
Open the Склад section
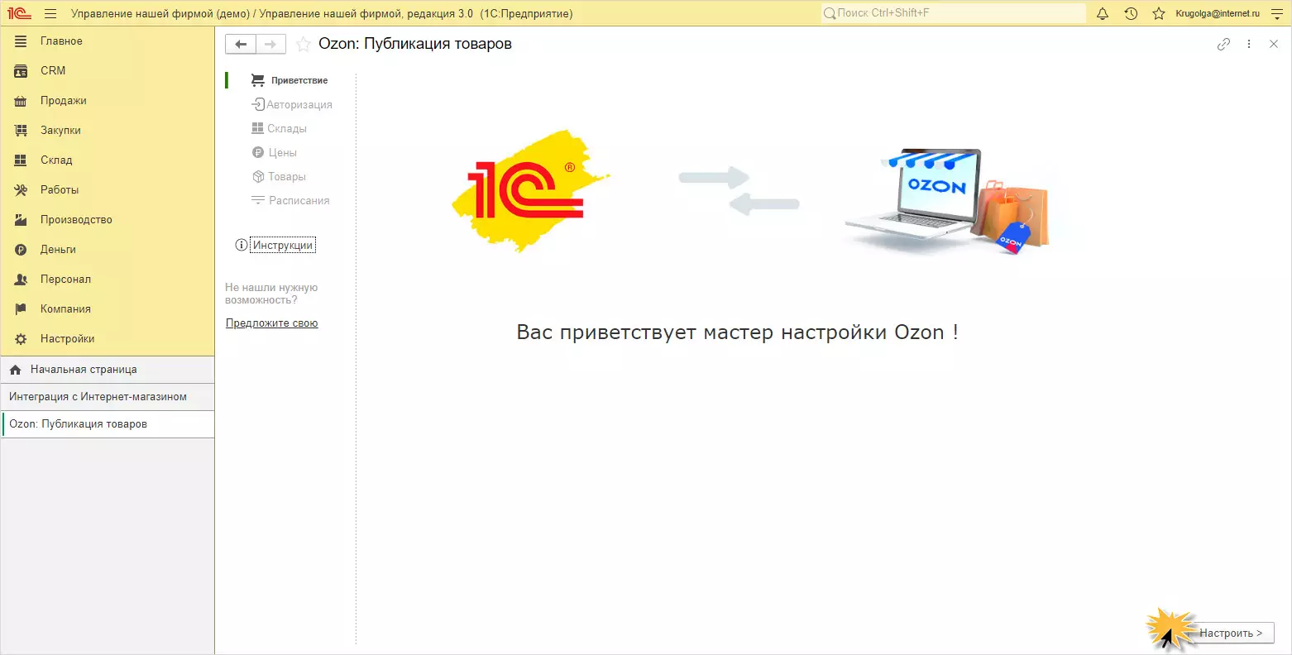[x=108, y=160]
